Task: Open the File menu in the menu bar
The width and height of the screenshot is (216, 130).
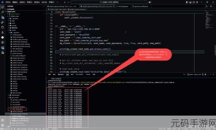Action: [8, 2]
